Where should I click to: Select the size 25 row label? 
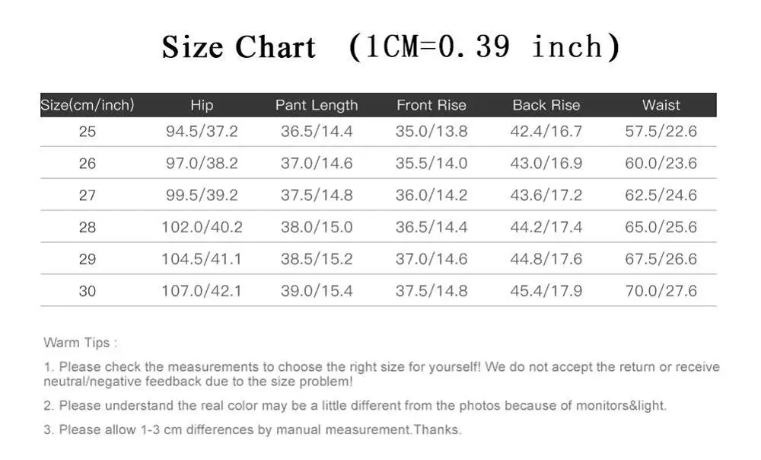(88, 132)
